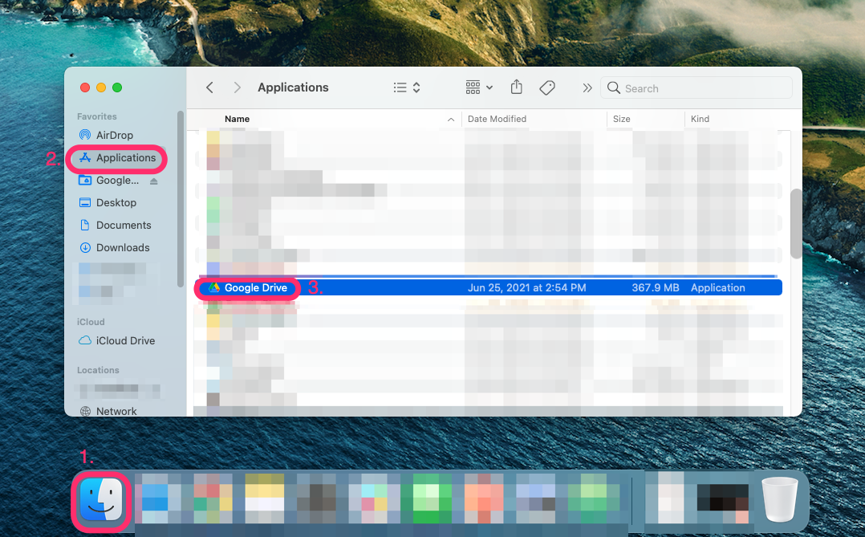The width and height of the screenshot is (865, 537).
Task: Sort by the Kind column header
Action: [700, 119]
